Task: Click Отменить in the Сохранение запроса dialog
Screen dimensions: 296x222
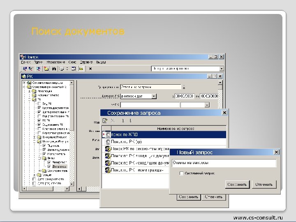Action: tap(214, 197)
